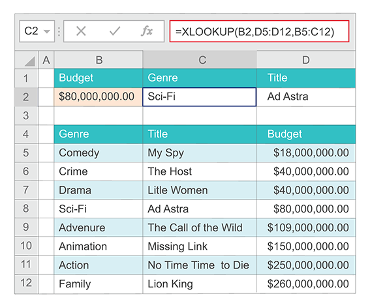Select row 8 header

(x=26, y=209)
